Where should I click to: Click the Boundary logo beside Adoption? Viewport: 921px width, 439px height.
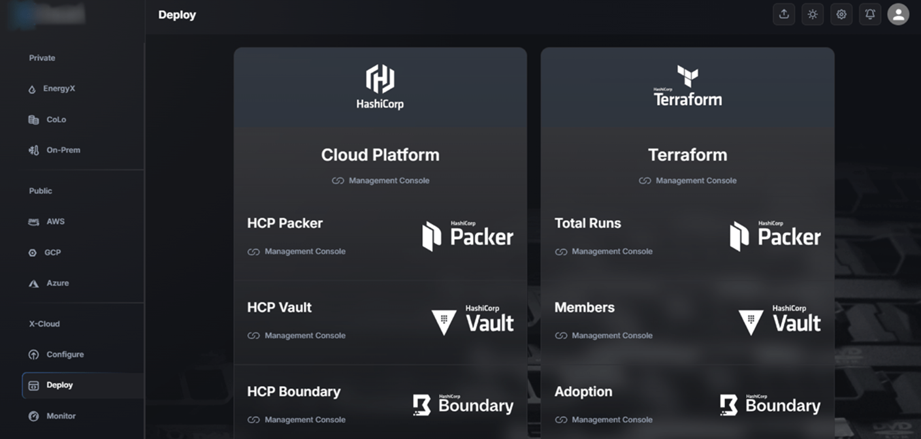pyautogui.click(x=770, y=404)
